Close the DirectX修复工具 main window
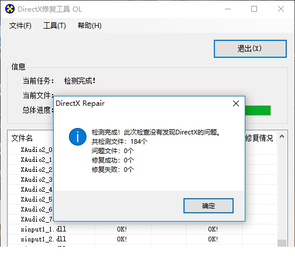 [x=281, y=9]
